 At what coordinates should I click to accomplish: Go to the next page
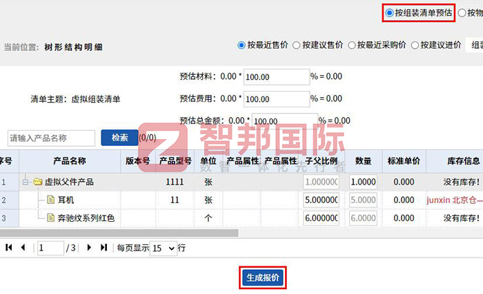pos(89,247)
